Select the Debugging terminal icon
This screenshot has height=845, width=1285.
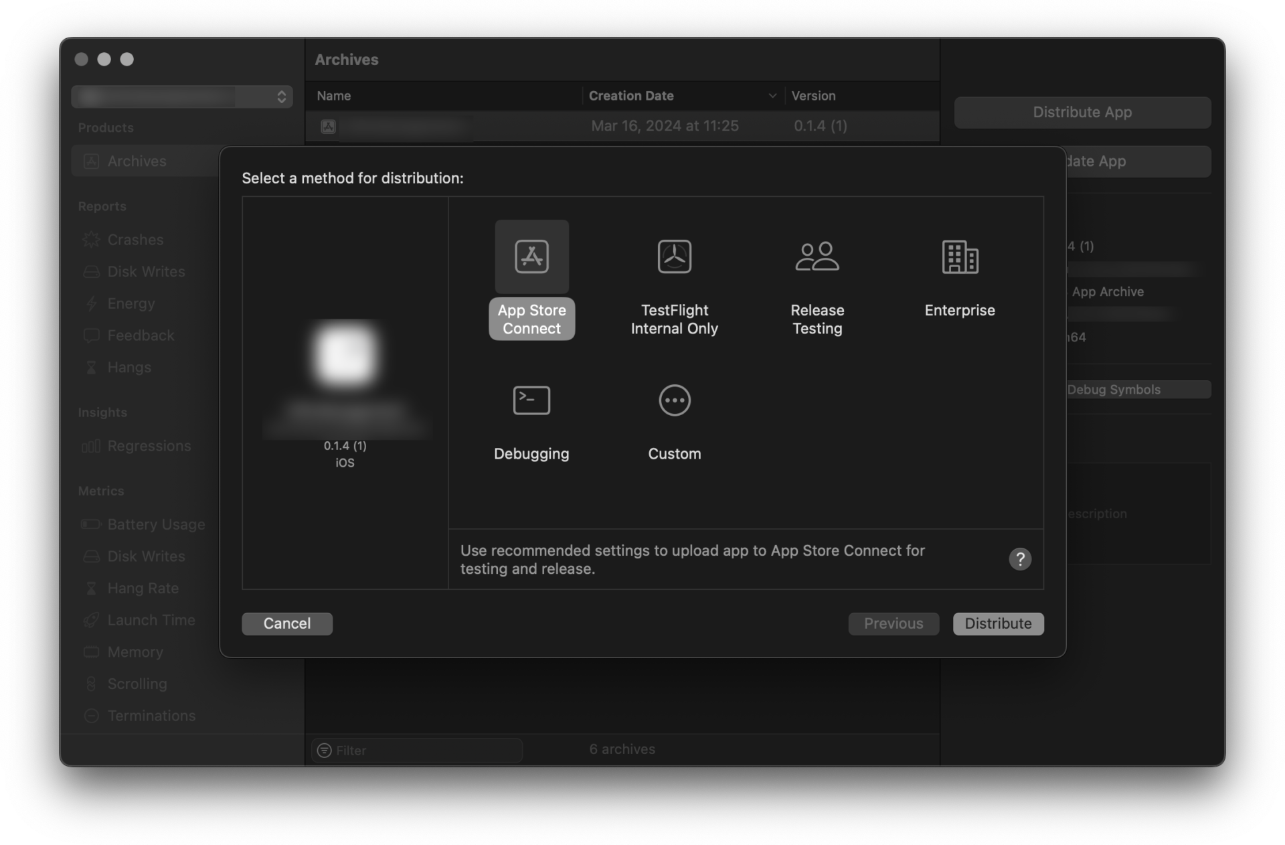click(531, 400)
